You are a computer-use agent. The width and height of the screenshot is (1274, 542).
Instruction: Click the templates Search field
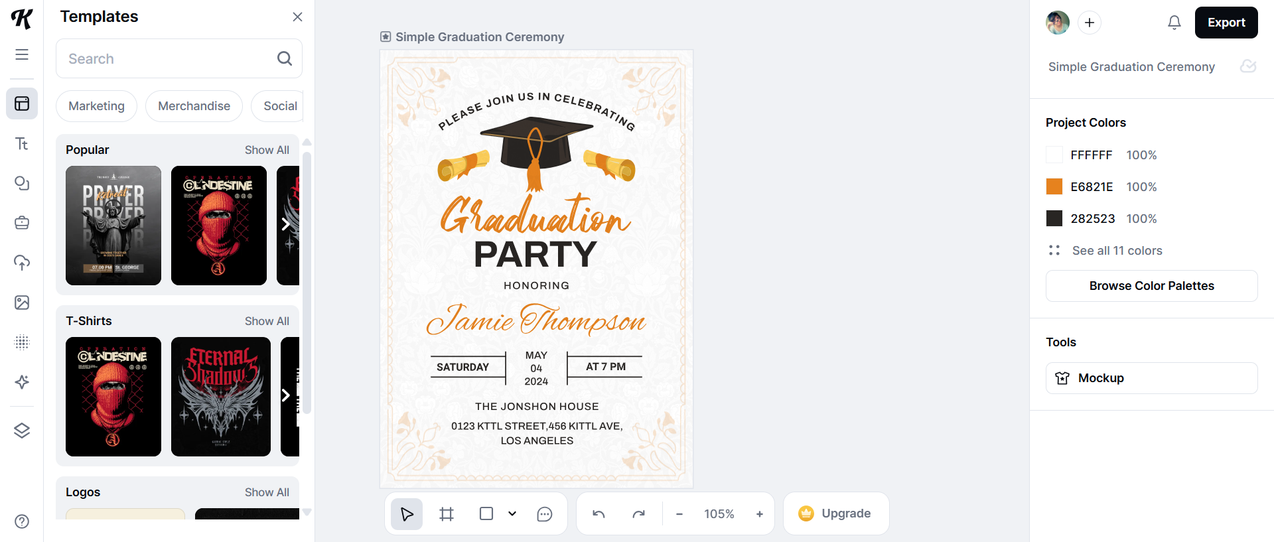pos(169,59)
